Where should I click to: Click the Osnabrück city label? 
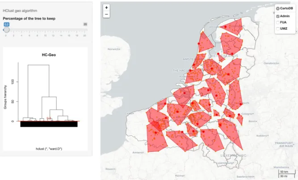click(x=271, y=63)
